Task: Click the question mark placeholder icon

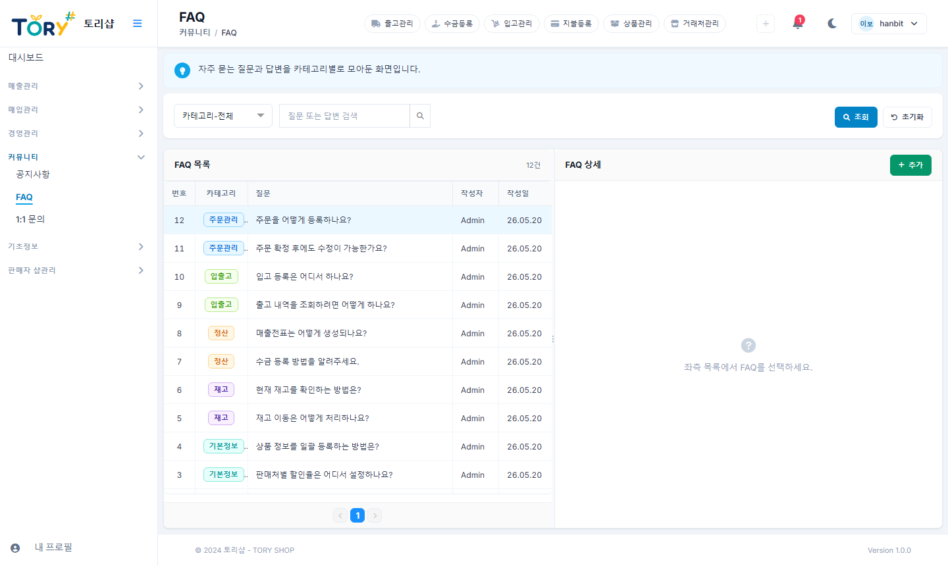Action: (x=749, y=346)
